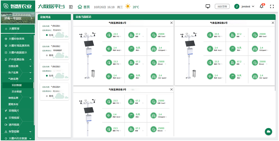Click the green cloud floating button
279x141 pixels.
pyautogui.click(x=268, y=131)
